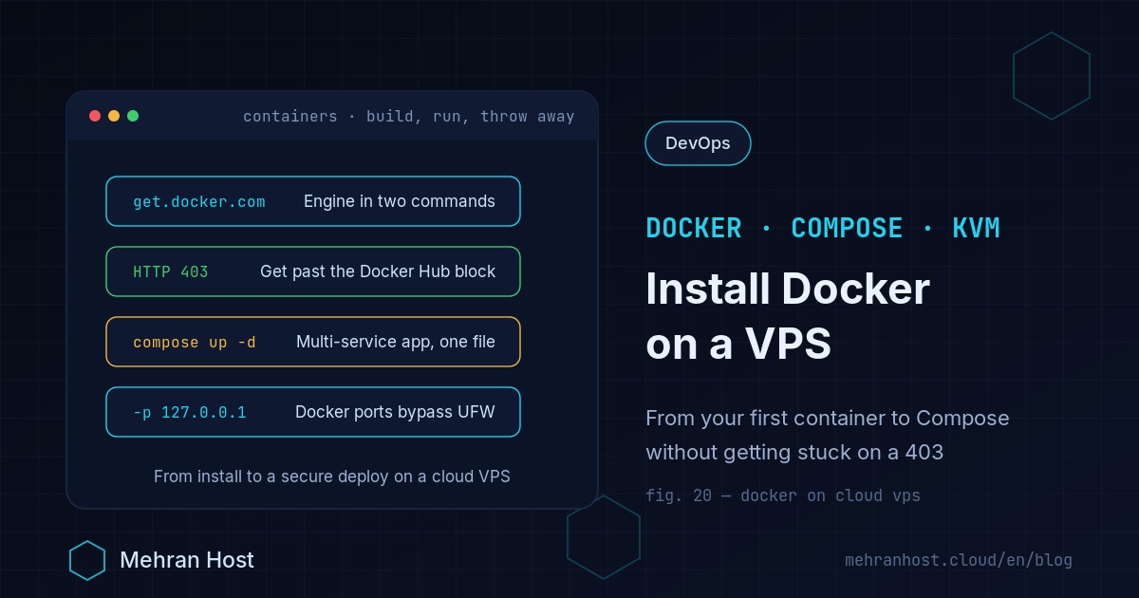The image size is (1139, 598).
Task: Click 'containers · build, run, throw away' title
Action: tap(409, 117)
